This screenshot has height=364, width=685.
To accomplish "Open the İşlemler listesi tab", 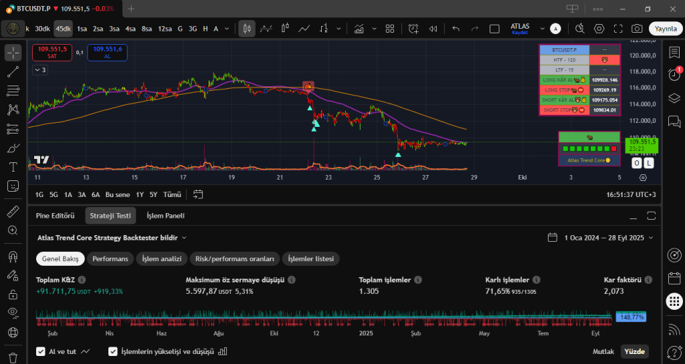I will coord(312,258).
